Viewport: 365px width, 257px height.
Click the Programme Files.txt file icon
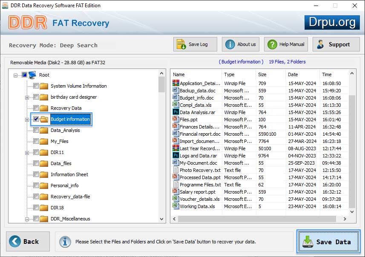click(x=176, y=184)
